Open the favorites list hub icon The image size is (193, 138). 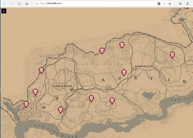tap(180, 4)
